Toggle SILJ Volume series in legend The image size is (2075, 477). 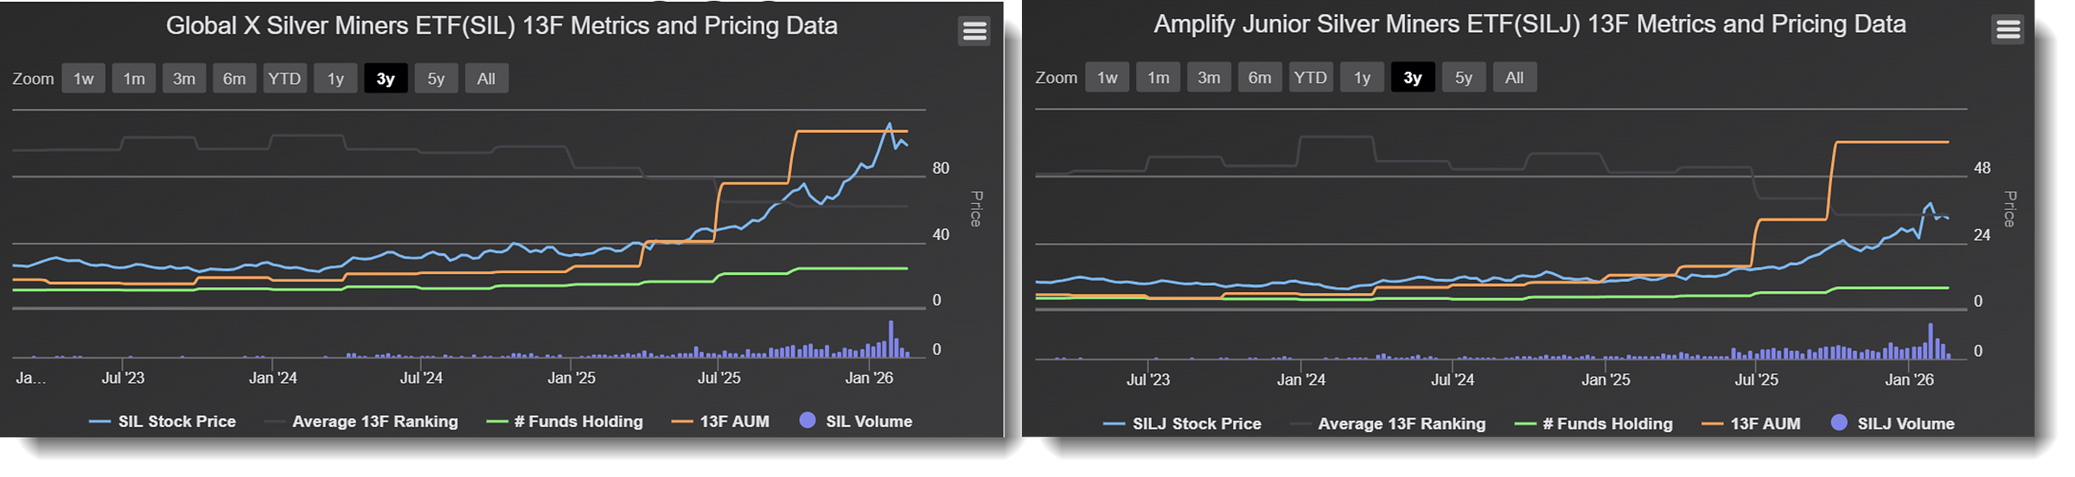click(x=1893, y=423)
